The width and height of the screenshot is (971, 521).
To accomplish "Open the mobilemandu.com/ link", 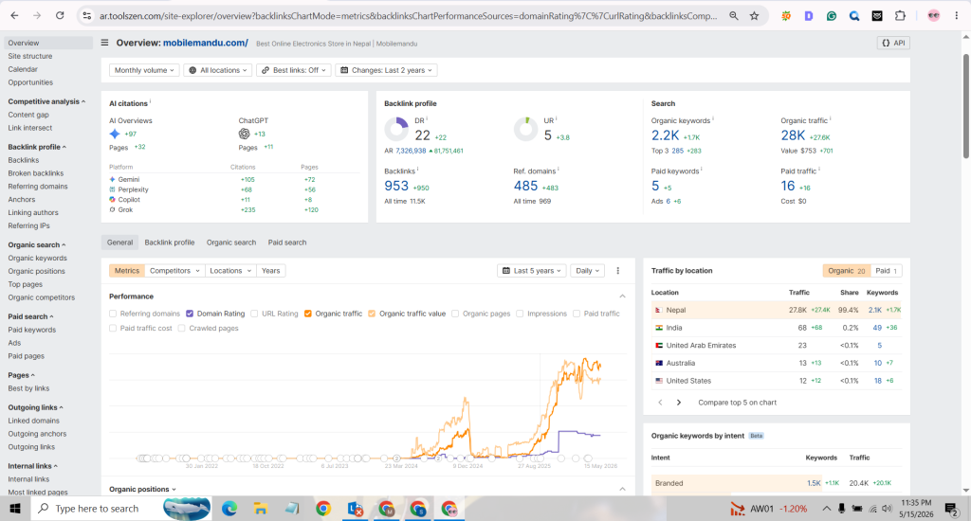I will tap(206, 43).
